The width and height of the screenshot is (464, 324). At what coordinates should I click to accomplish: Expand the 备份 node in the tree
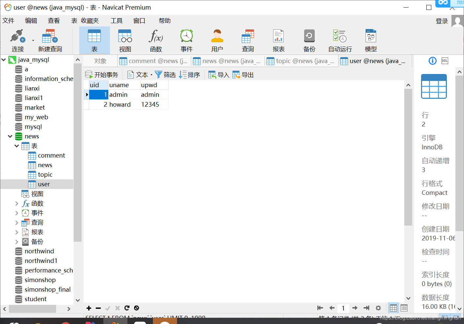pos(17,242)
